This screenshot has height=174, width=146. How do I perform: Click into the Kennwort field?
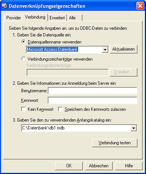[x=92, y=100]
